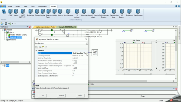181x102 pixels.
Task: Click the Save icon in quick access toolbar
Action: pos(6,24)
